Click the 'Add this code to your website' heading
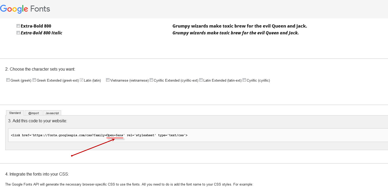Image resolution: width=388 pixels, height=190 pixels. pos(38,121)
